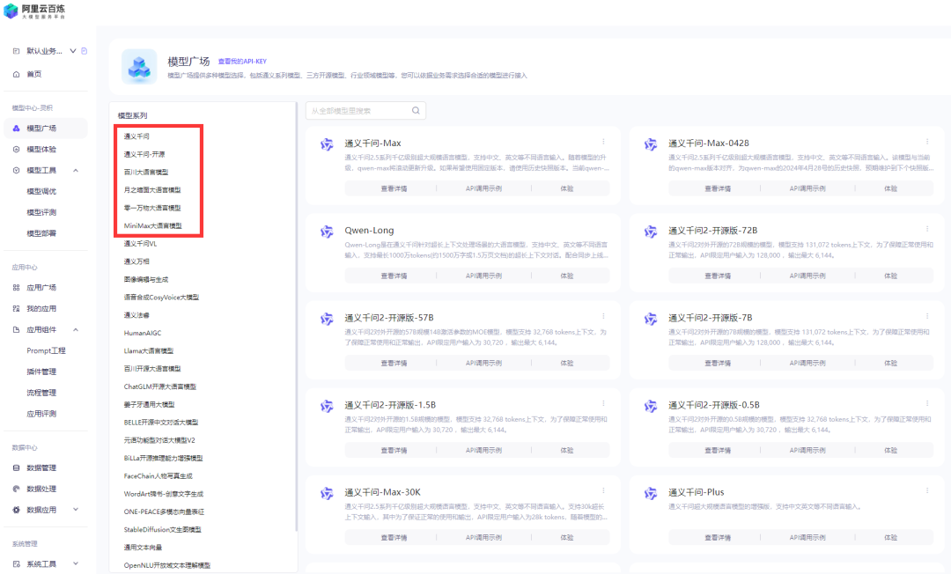951x574 pixels.
Task: Select 通义千问-开源 in the model series list
Action: coord(144,154)
